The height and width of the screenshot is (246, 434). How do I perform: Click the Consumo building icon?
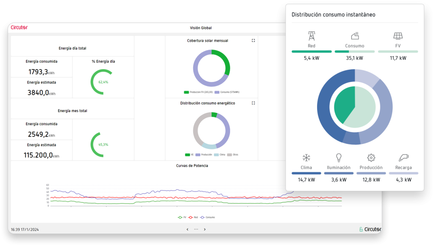click(x=354, y=35)
